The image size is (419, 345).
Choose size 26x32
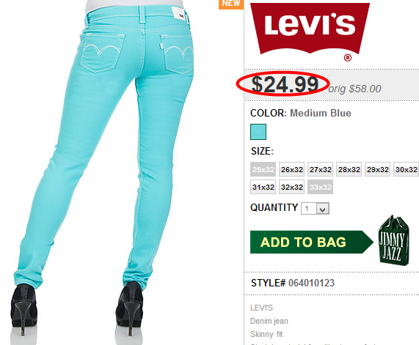click(x=292, y=169)
